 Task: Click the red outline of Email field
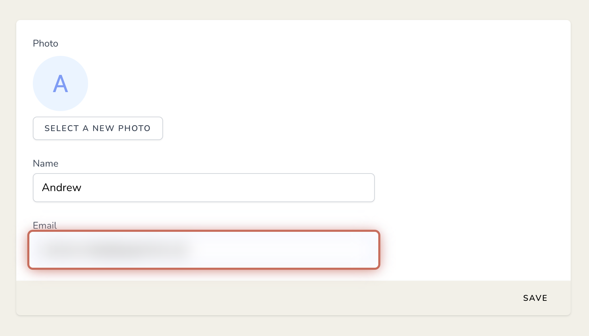[204, 231]
